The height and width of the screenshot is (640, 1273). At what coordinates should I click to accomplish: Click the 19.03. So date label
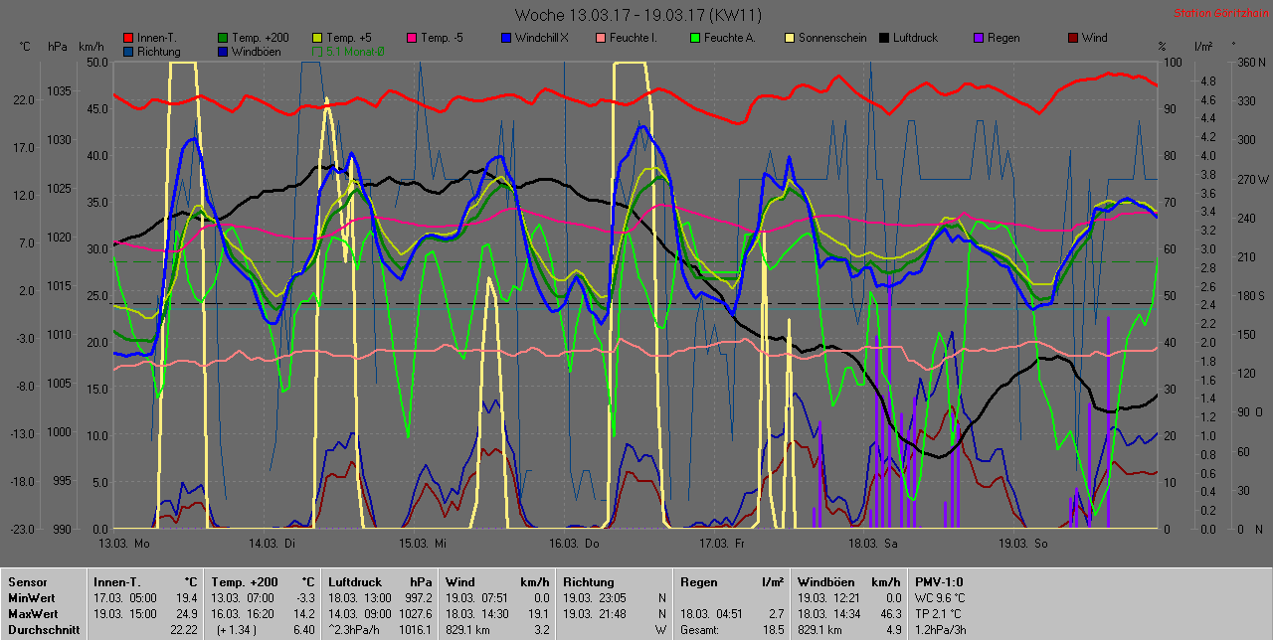pos(1021,544)
